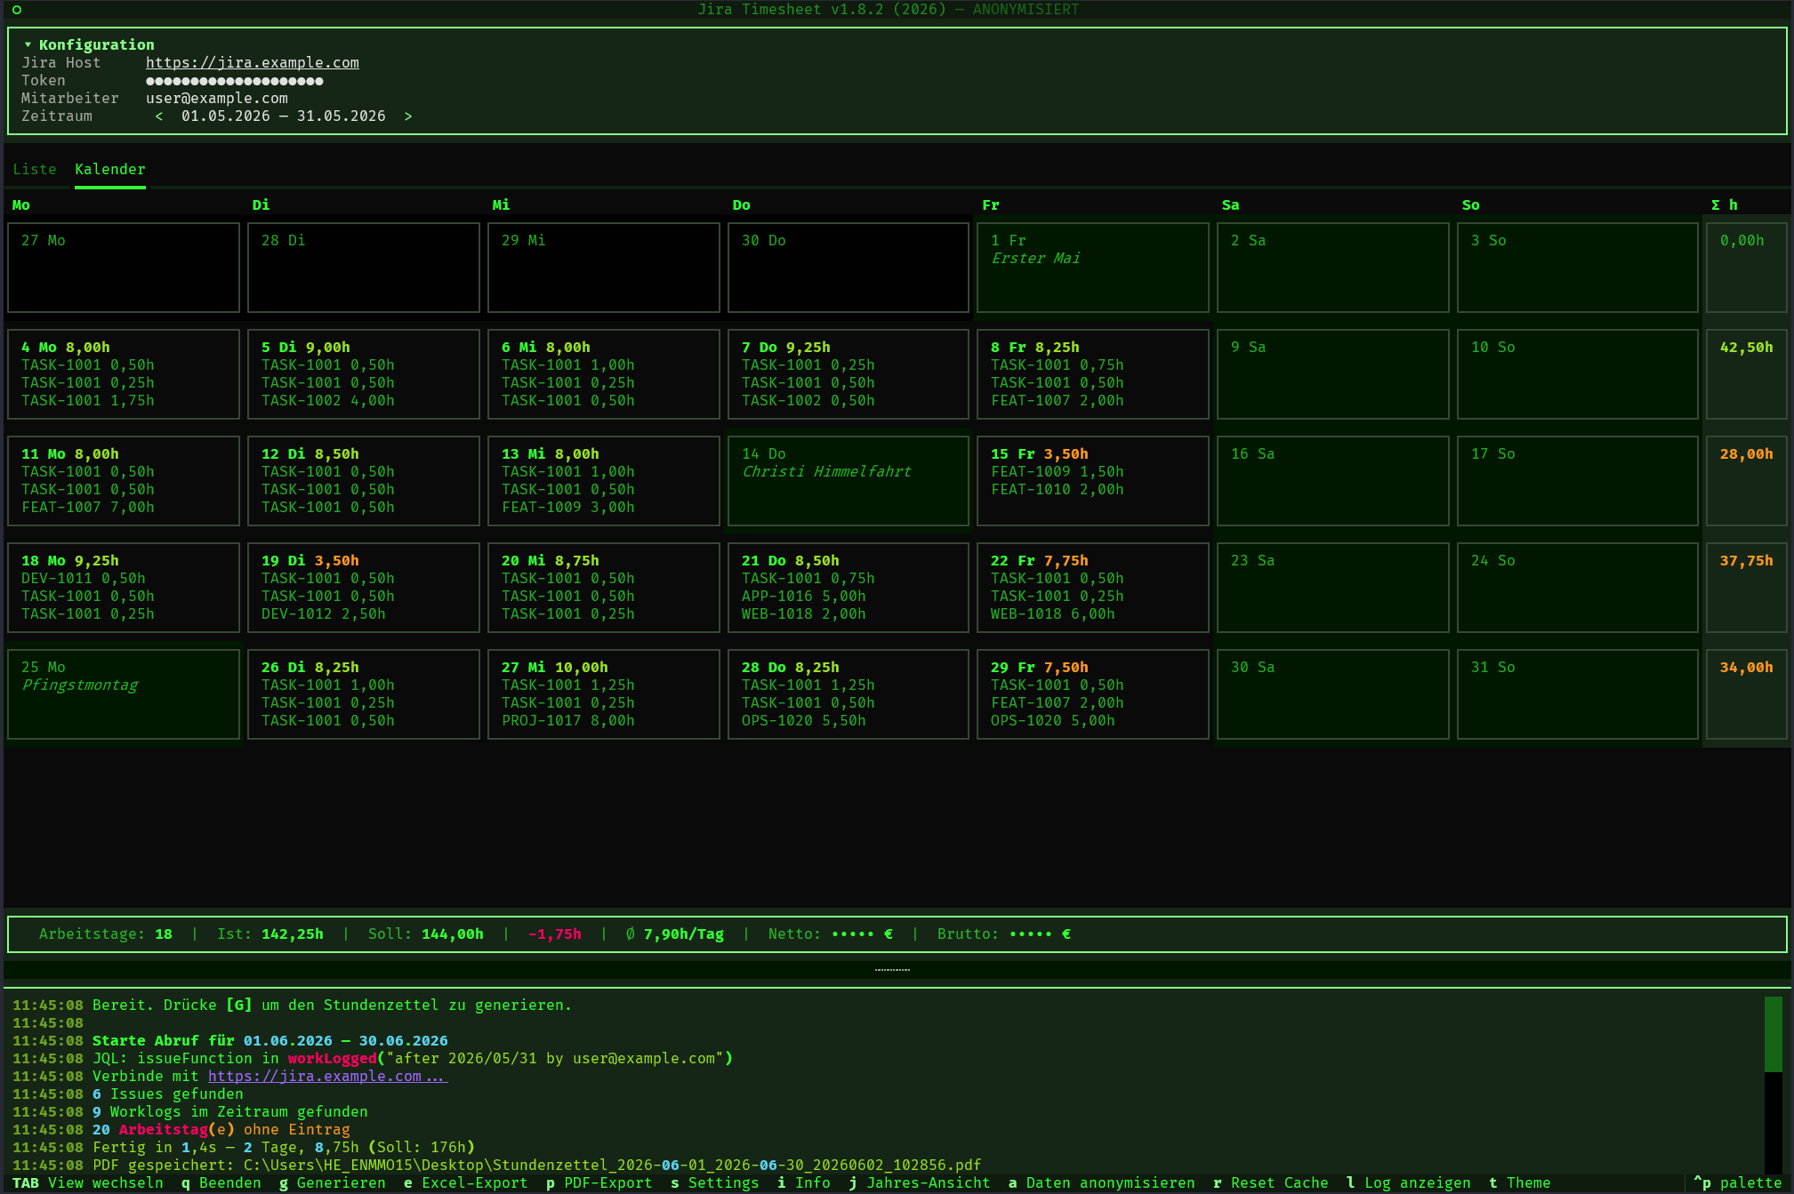This screenshot has width=1794, height=1194.
Task: Click Fr weekday column header
Action: pyautogui.click(x=991, y=205)
